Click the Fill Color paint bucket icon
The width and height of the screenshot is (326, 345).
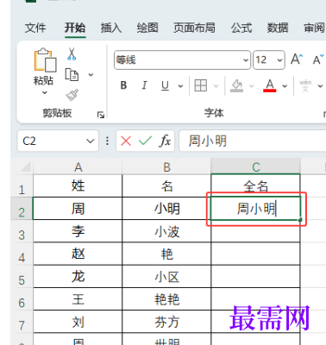[236, 85]
